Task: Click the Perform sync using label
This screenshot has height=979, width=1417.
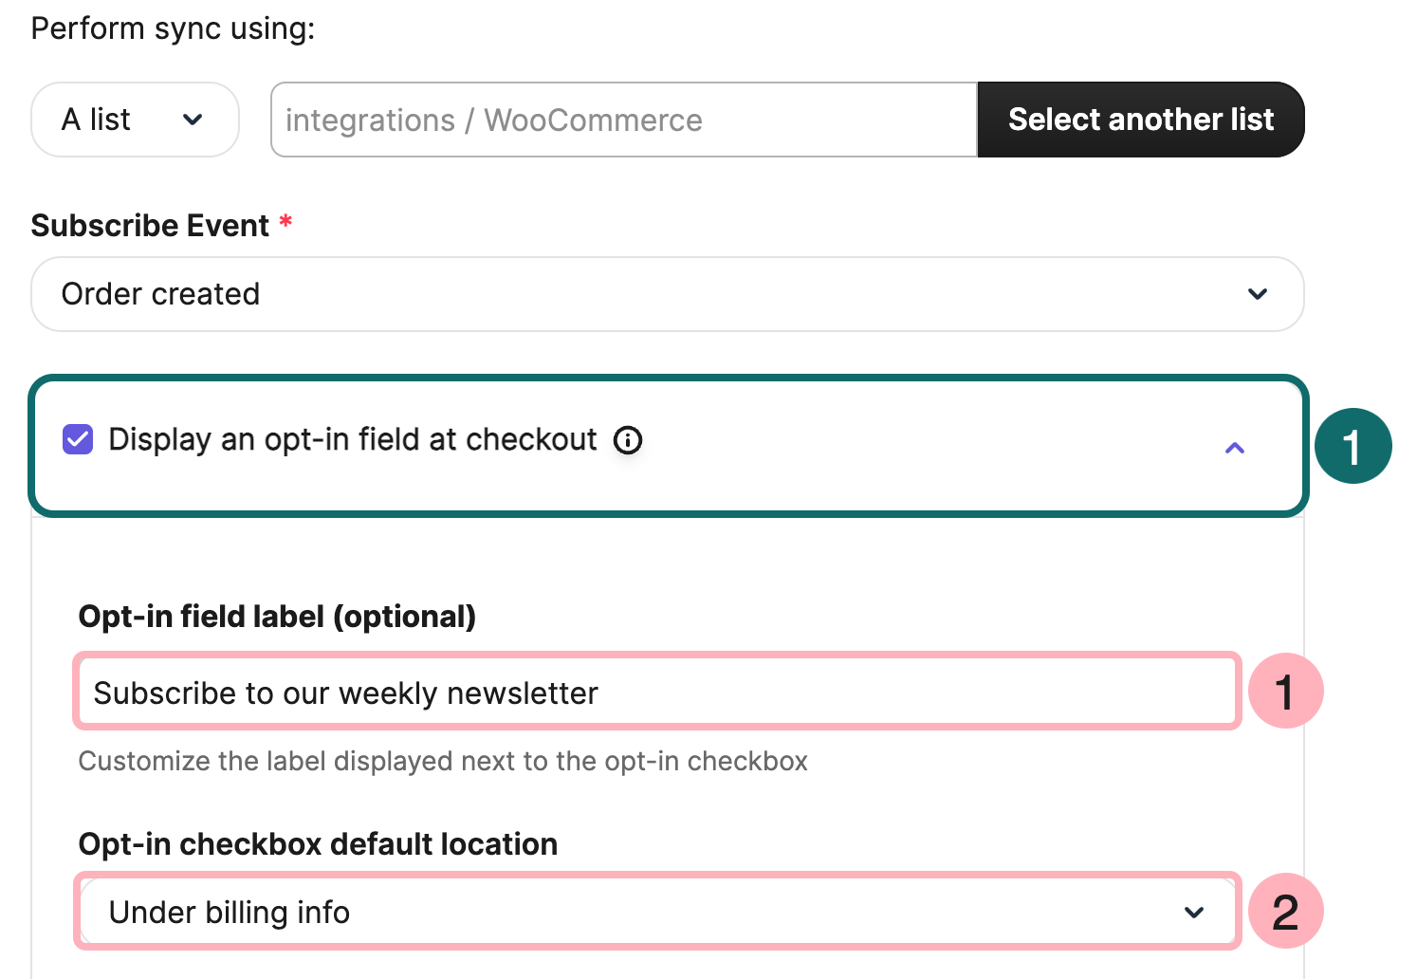Action: (x=172, y=28)
